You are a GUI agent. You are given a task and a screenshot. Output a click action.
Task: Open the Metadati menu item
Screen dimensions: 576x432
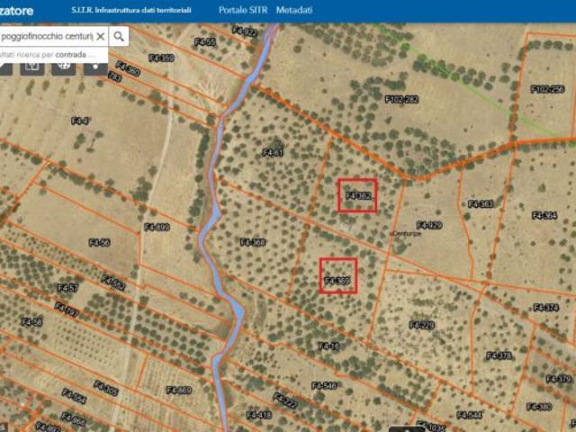tap(294, 11)
